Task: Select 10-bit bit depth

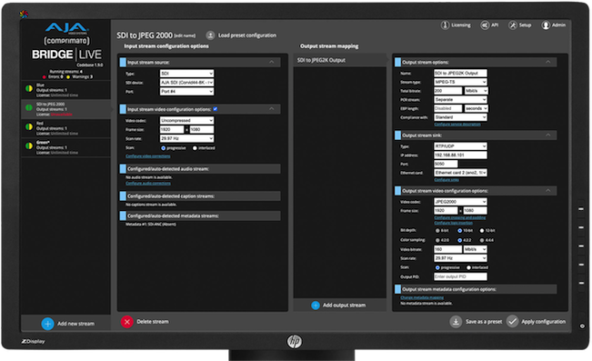Action: click(459, 230)
